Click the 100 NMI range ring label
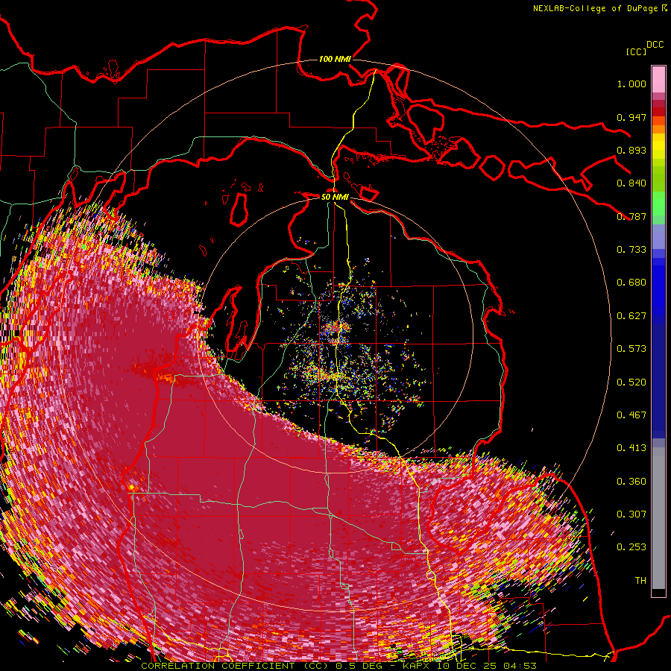Viewport: 671px width, 671px height. 335,59
